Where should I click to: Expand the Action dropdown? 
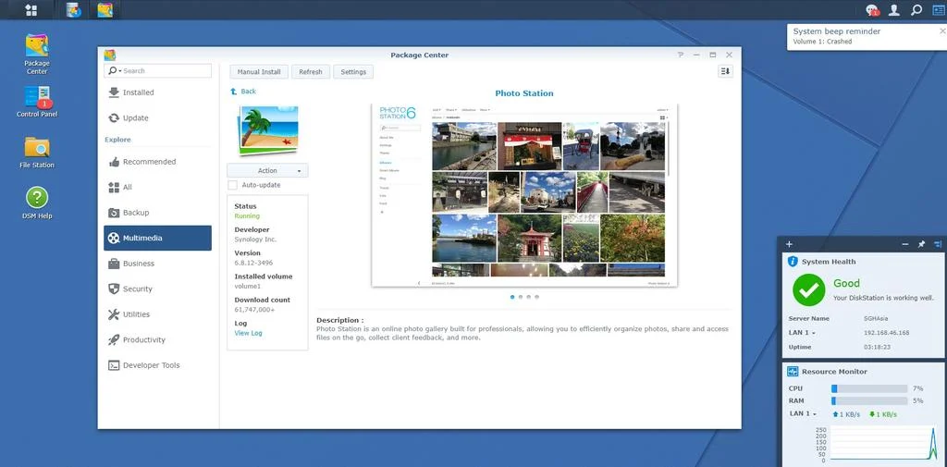267,170
